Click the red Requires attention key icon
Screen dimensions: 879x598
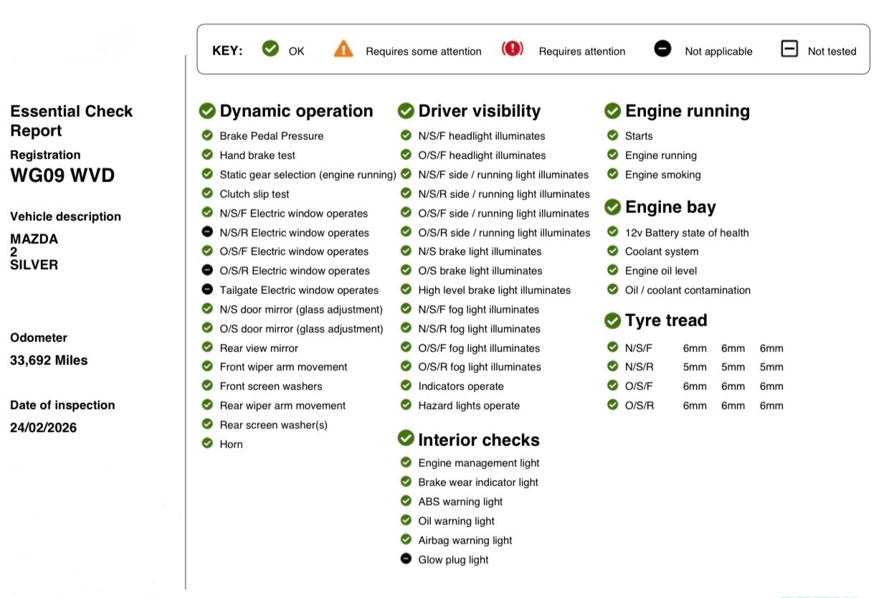point(513,49)
